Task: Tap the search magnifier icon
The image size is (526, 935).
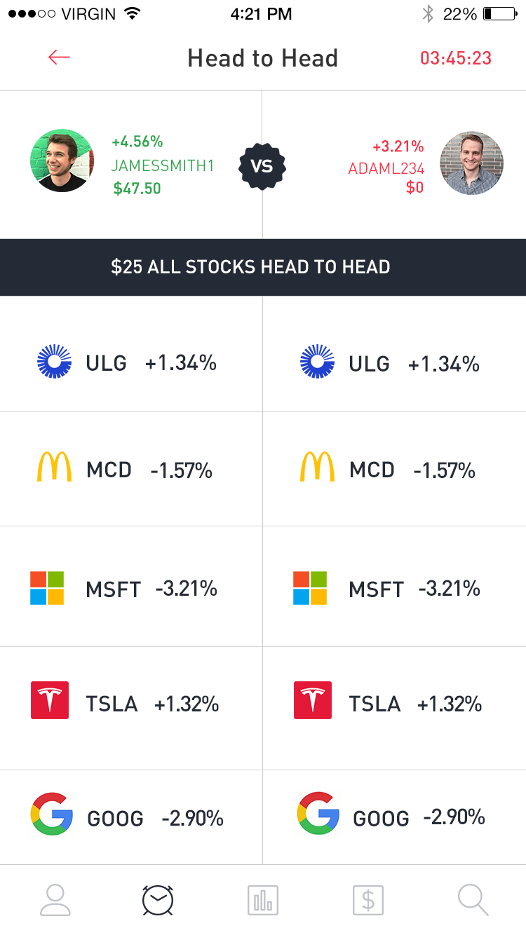Action: click(x=473, y=900)
